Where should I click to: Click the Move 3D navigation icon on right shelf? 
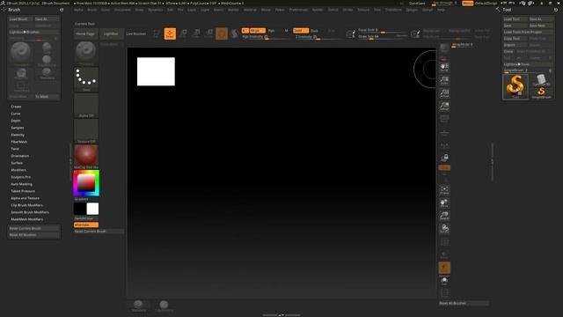[444, 203]
